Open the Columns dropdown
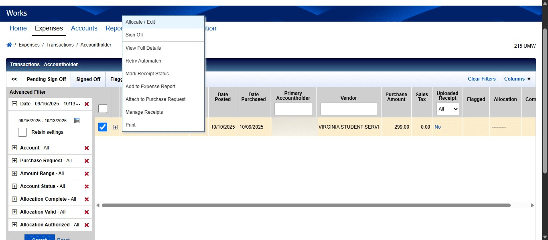Image resolution: width=548 pixels, height=240 pixels. tap(517, 79)
